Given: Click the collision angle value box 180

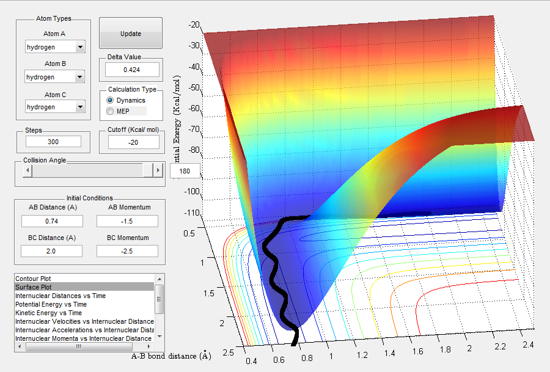Looking at the screenshot, I should point(185,171).
